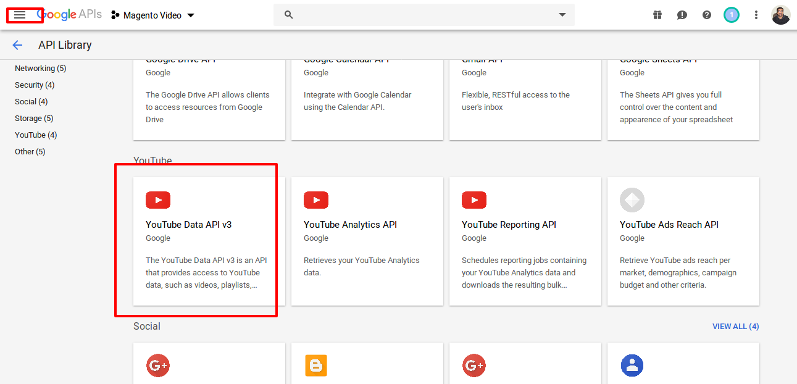Open the YouTube Ads Reach API title

pyautogui.click(x=669, y=225)
